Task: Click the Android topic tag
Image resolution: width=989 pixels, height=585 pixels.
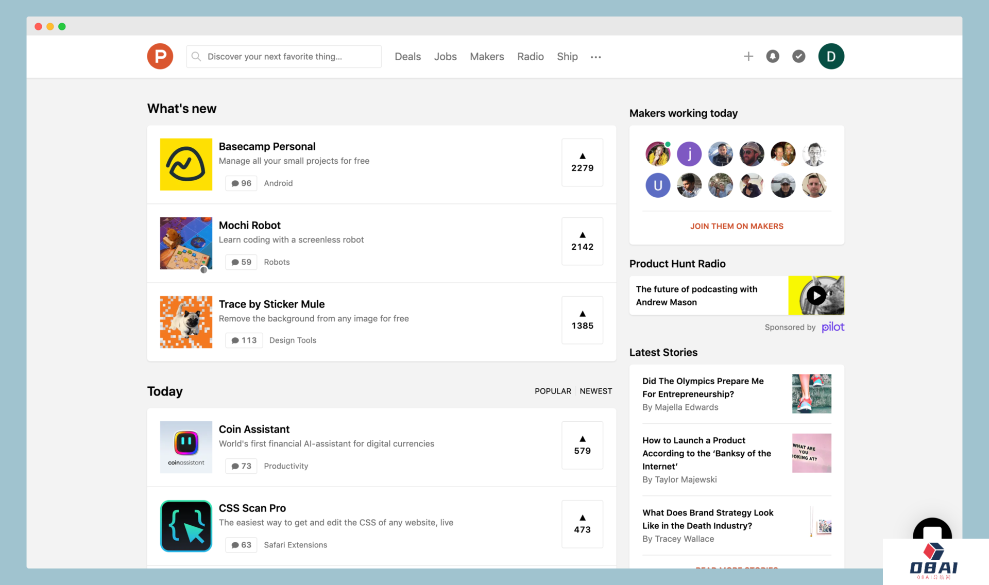Action: pyautogui.click(x=278, y=183)
